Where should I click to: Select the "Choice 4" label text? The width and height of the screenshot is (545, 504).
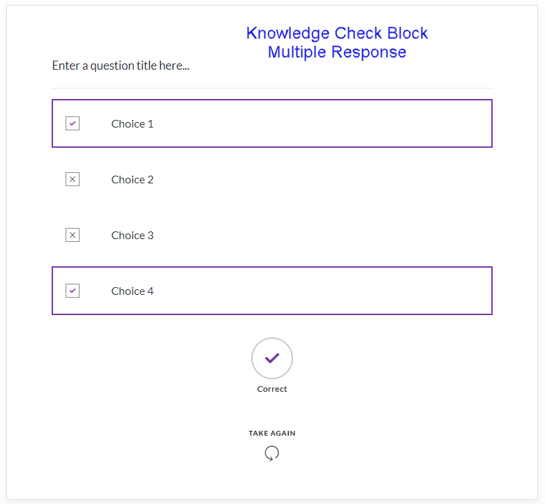pyautogui.click(x=133, y=291)
